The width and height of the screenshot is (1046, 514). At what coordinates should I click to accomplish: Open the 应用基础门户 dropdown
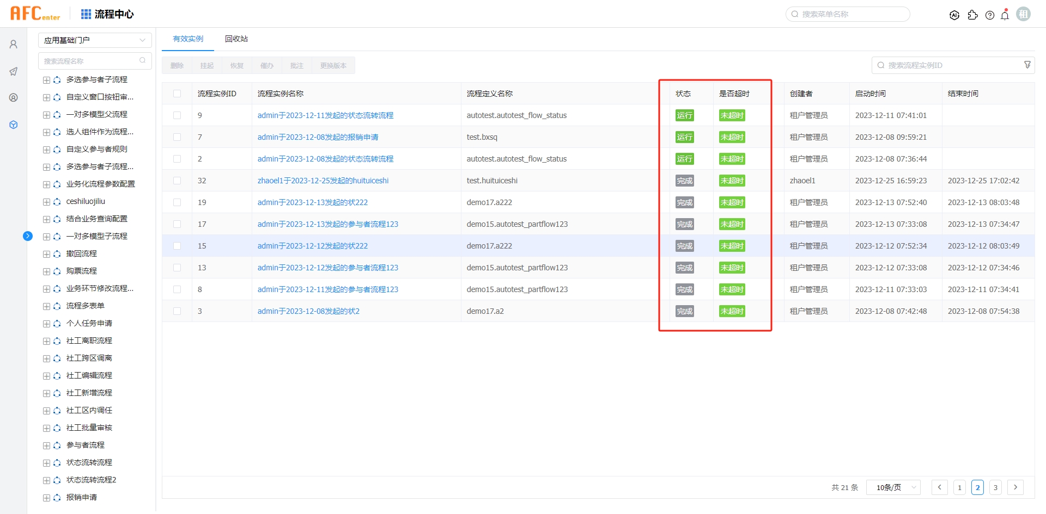tap(95, 40)
